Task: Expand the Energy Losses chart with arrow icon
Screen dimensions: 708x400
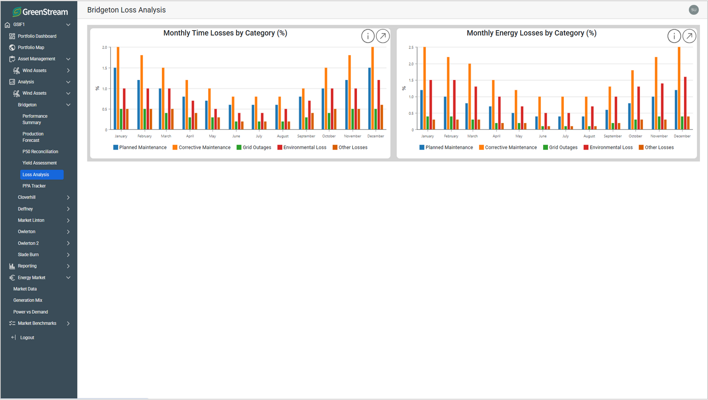Action: 689,36
